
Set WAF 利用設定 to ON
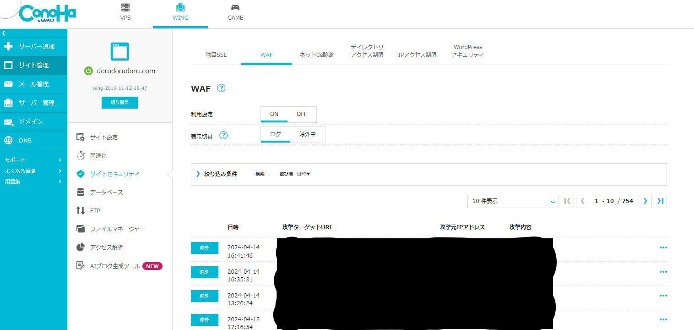pos(274,114)
